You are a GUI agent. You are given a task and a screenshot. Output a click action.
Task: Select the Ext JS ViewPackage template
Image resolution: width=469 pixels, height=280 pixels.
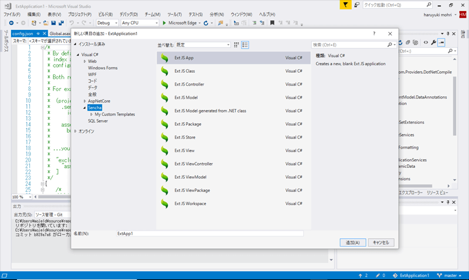tap(233, 190)
